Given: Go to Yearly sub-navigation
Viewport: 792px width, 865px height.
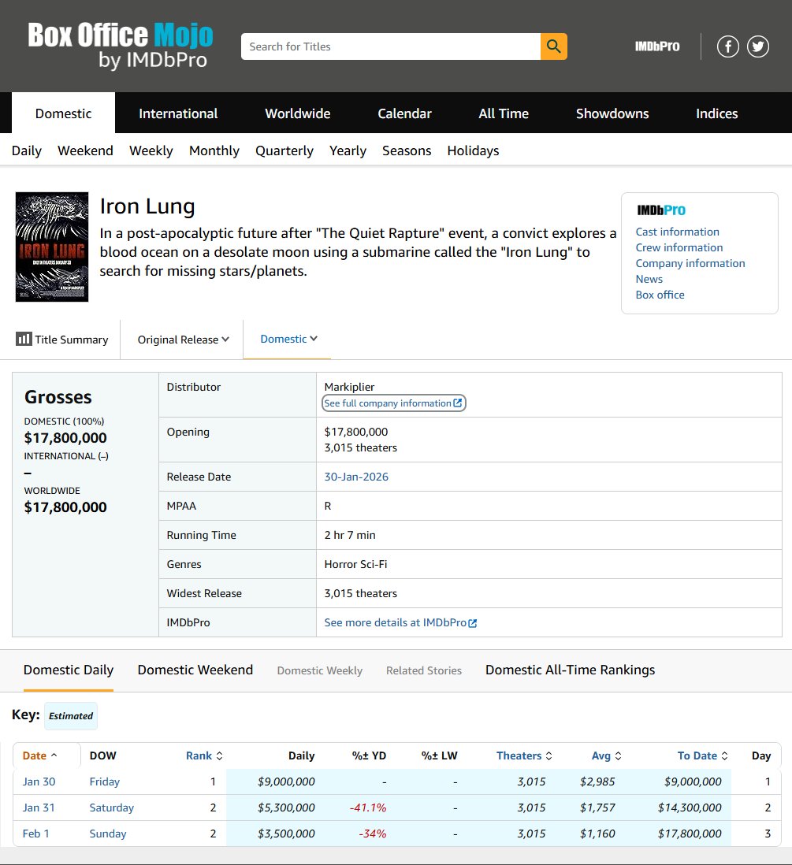Looking at the screenshot, I should (x=348, y=150).
